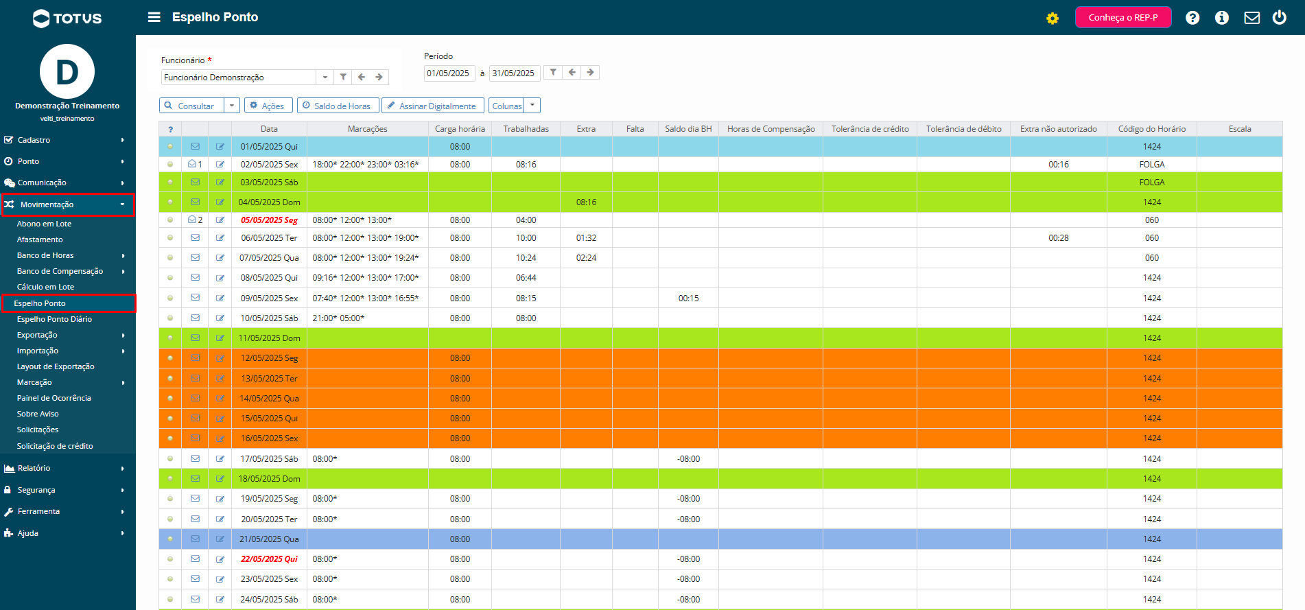The height and width of the screenshot is (610, 1305).
Task: Click the hamburger menu icon beside Espelho Ponto
Action: (x=154, y=17)
